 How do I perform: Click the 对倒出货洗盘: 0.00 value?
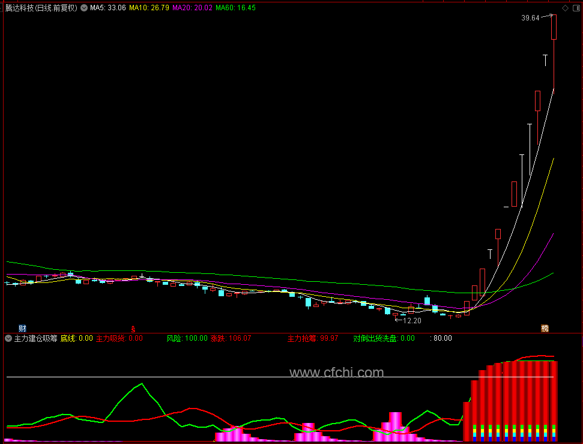[x=384, y=338]
